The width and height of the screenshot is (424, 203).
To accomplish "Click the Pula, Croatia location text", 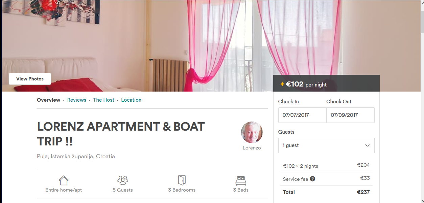I will click(76, 157).
